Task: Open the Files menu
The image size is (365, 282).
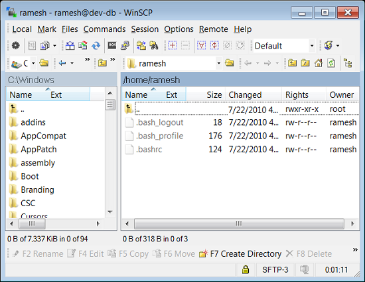Action: [70, 29]
